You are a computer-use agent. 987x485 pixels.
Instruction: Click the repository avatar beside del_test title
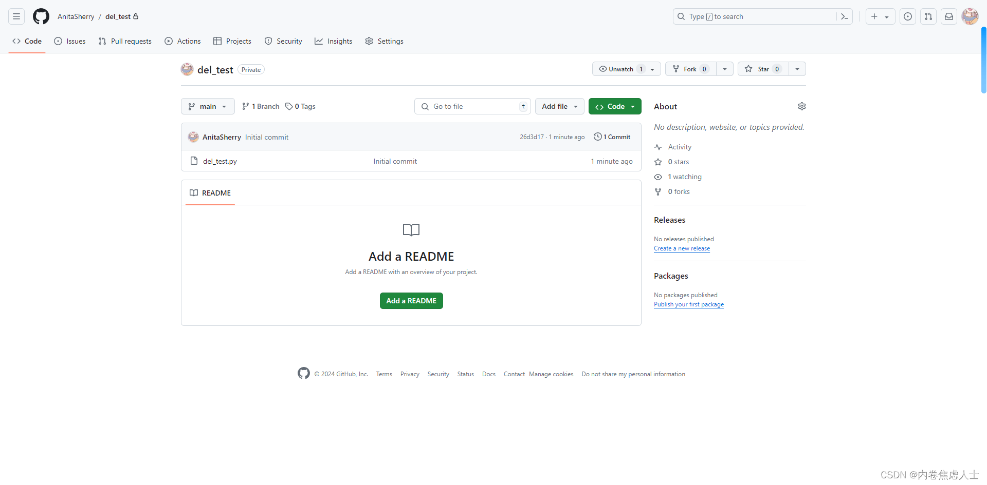pyautogui.click(x=187, y=69)
